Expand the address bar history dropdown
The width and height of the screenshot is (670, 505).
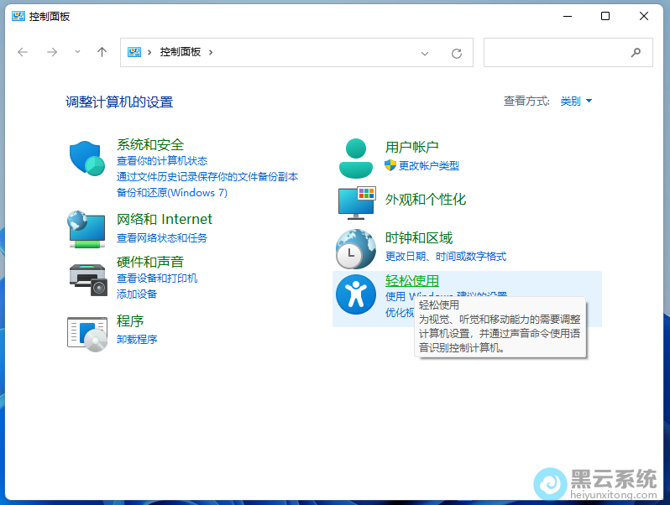425,52
